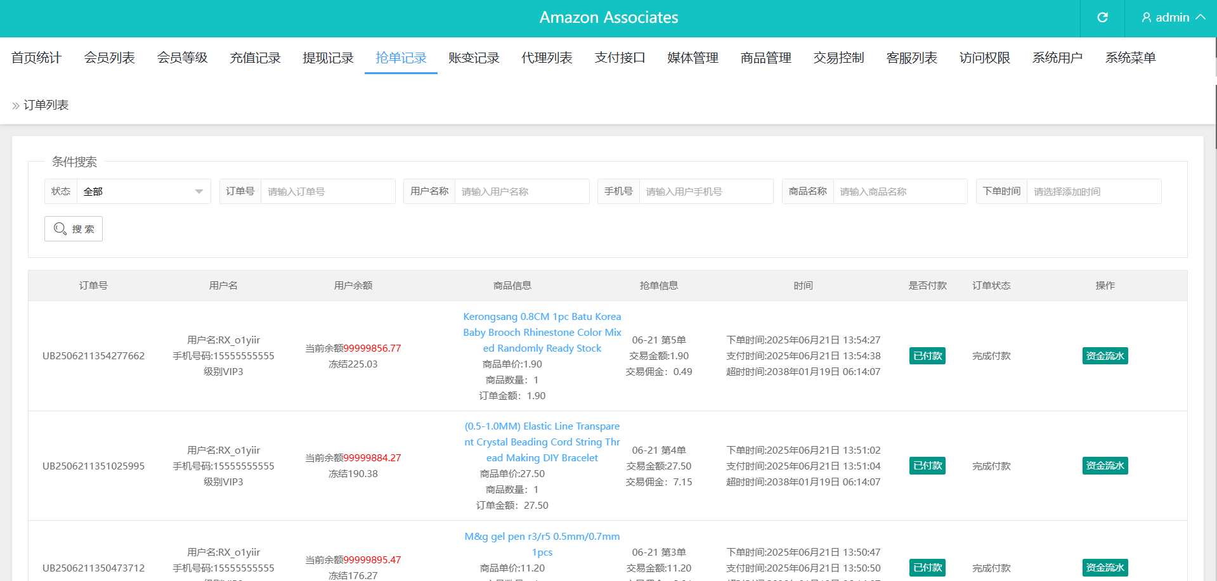Click Amazon Associates header title
Image resolution: width=1217 pixels, height=581 pixels.
pos(609,18)
